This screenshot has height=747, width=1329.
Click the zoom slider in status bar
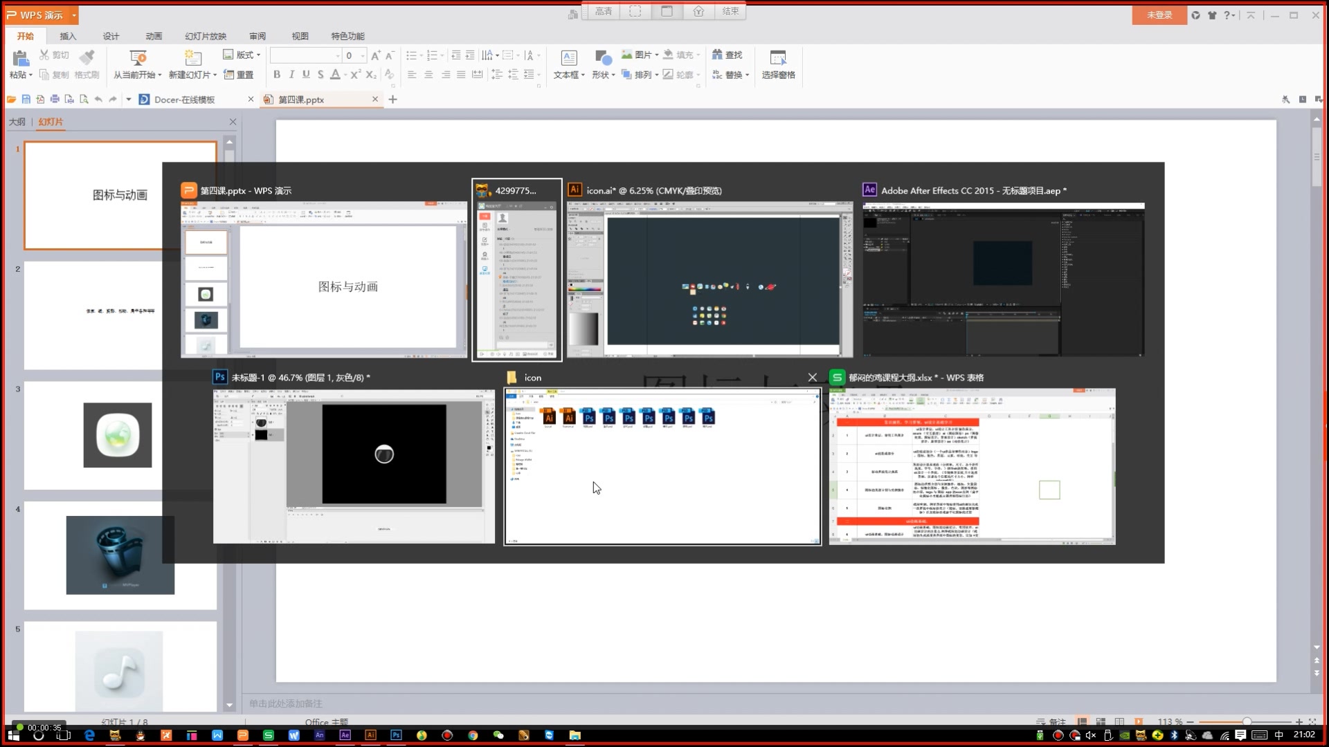[1246, 721]
